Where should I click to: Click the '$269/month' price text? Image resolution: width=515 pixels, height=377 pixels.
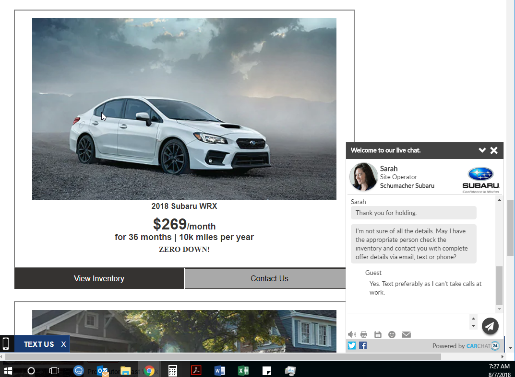click(184, 225)
